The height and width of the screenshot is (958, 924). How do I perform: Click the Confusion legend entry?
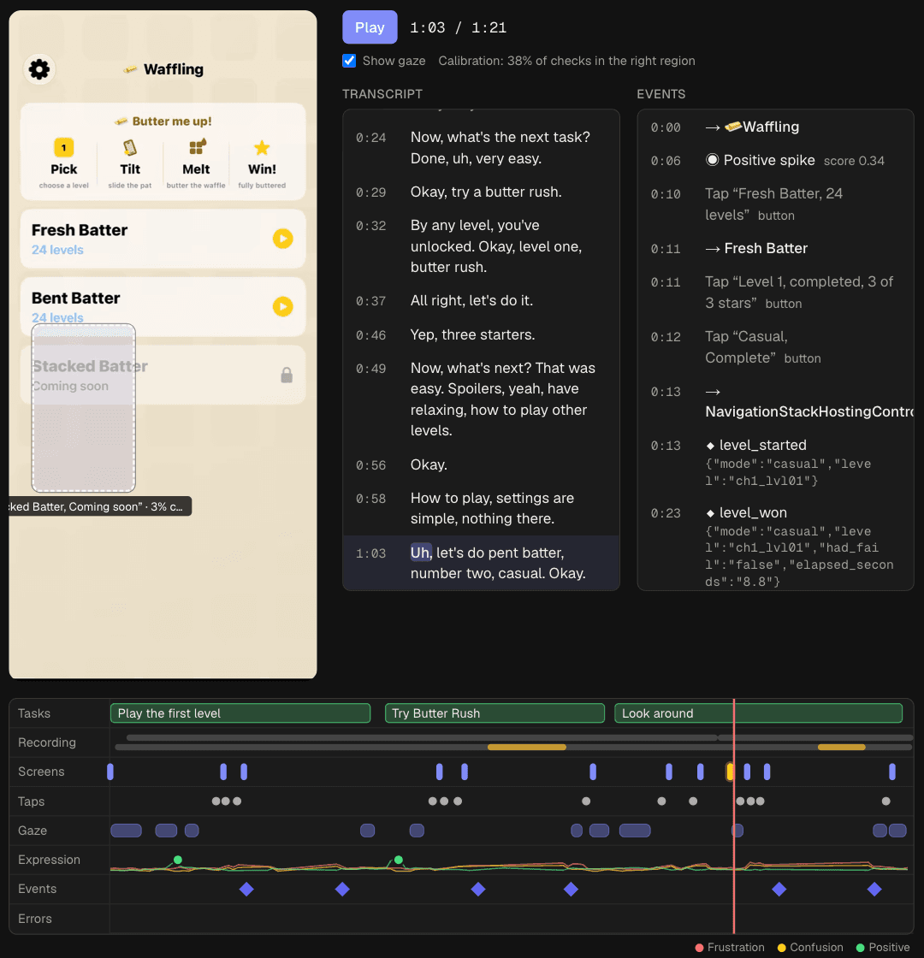(x=809, y=947)
